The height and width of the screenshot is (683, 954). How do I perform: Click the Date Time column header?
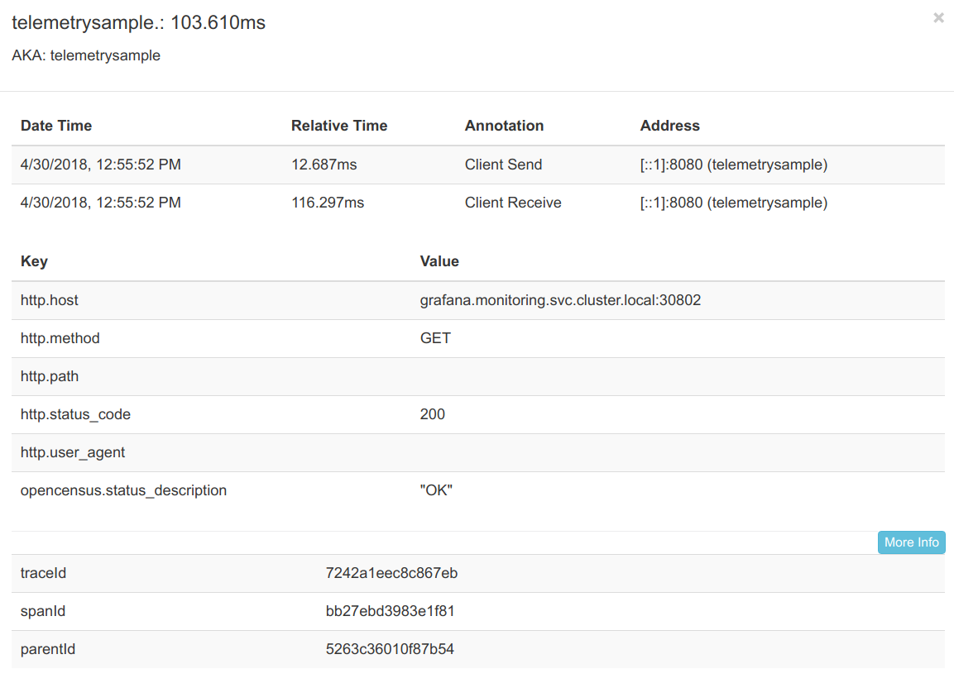[x=56, y=126]
